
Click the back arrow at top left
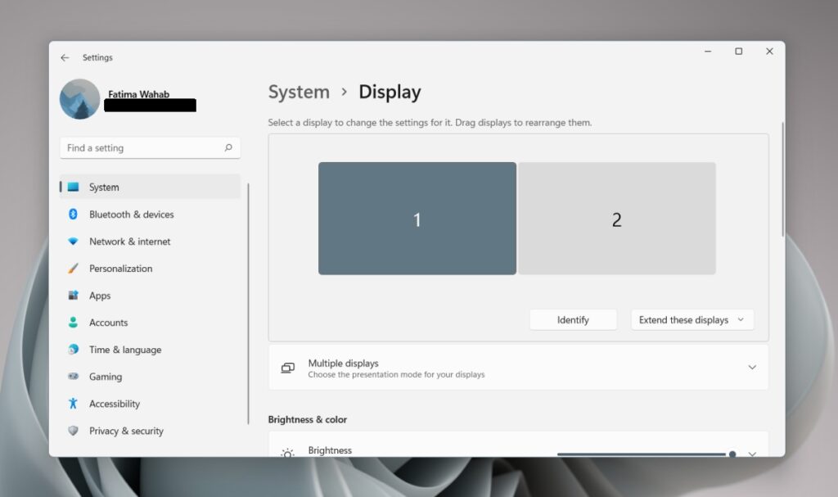[65, 57]
